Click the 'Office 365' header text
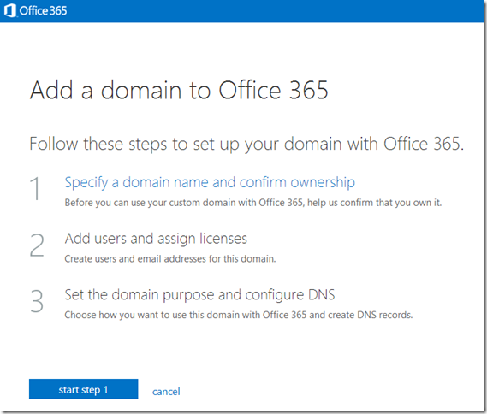 [43, 11]
